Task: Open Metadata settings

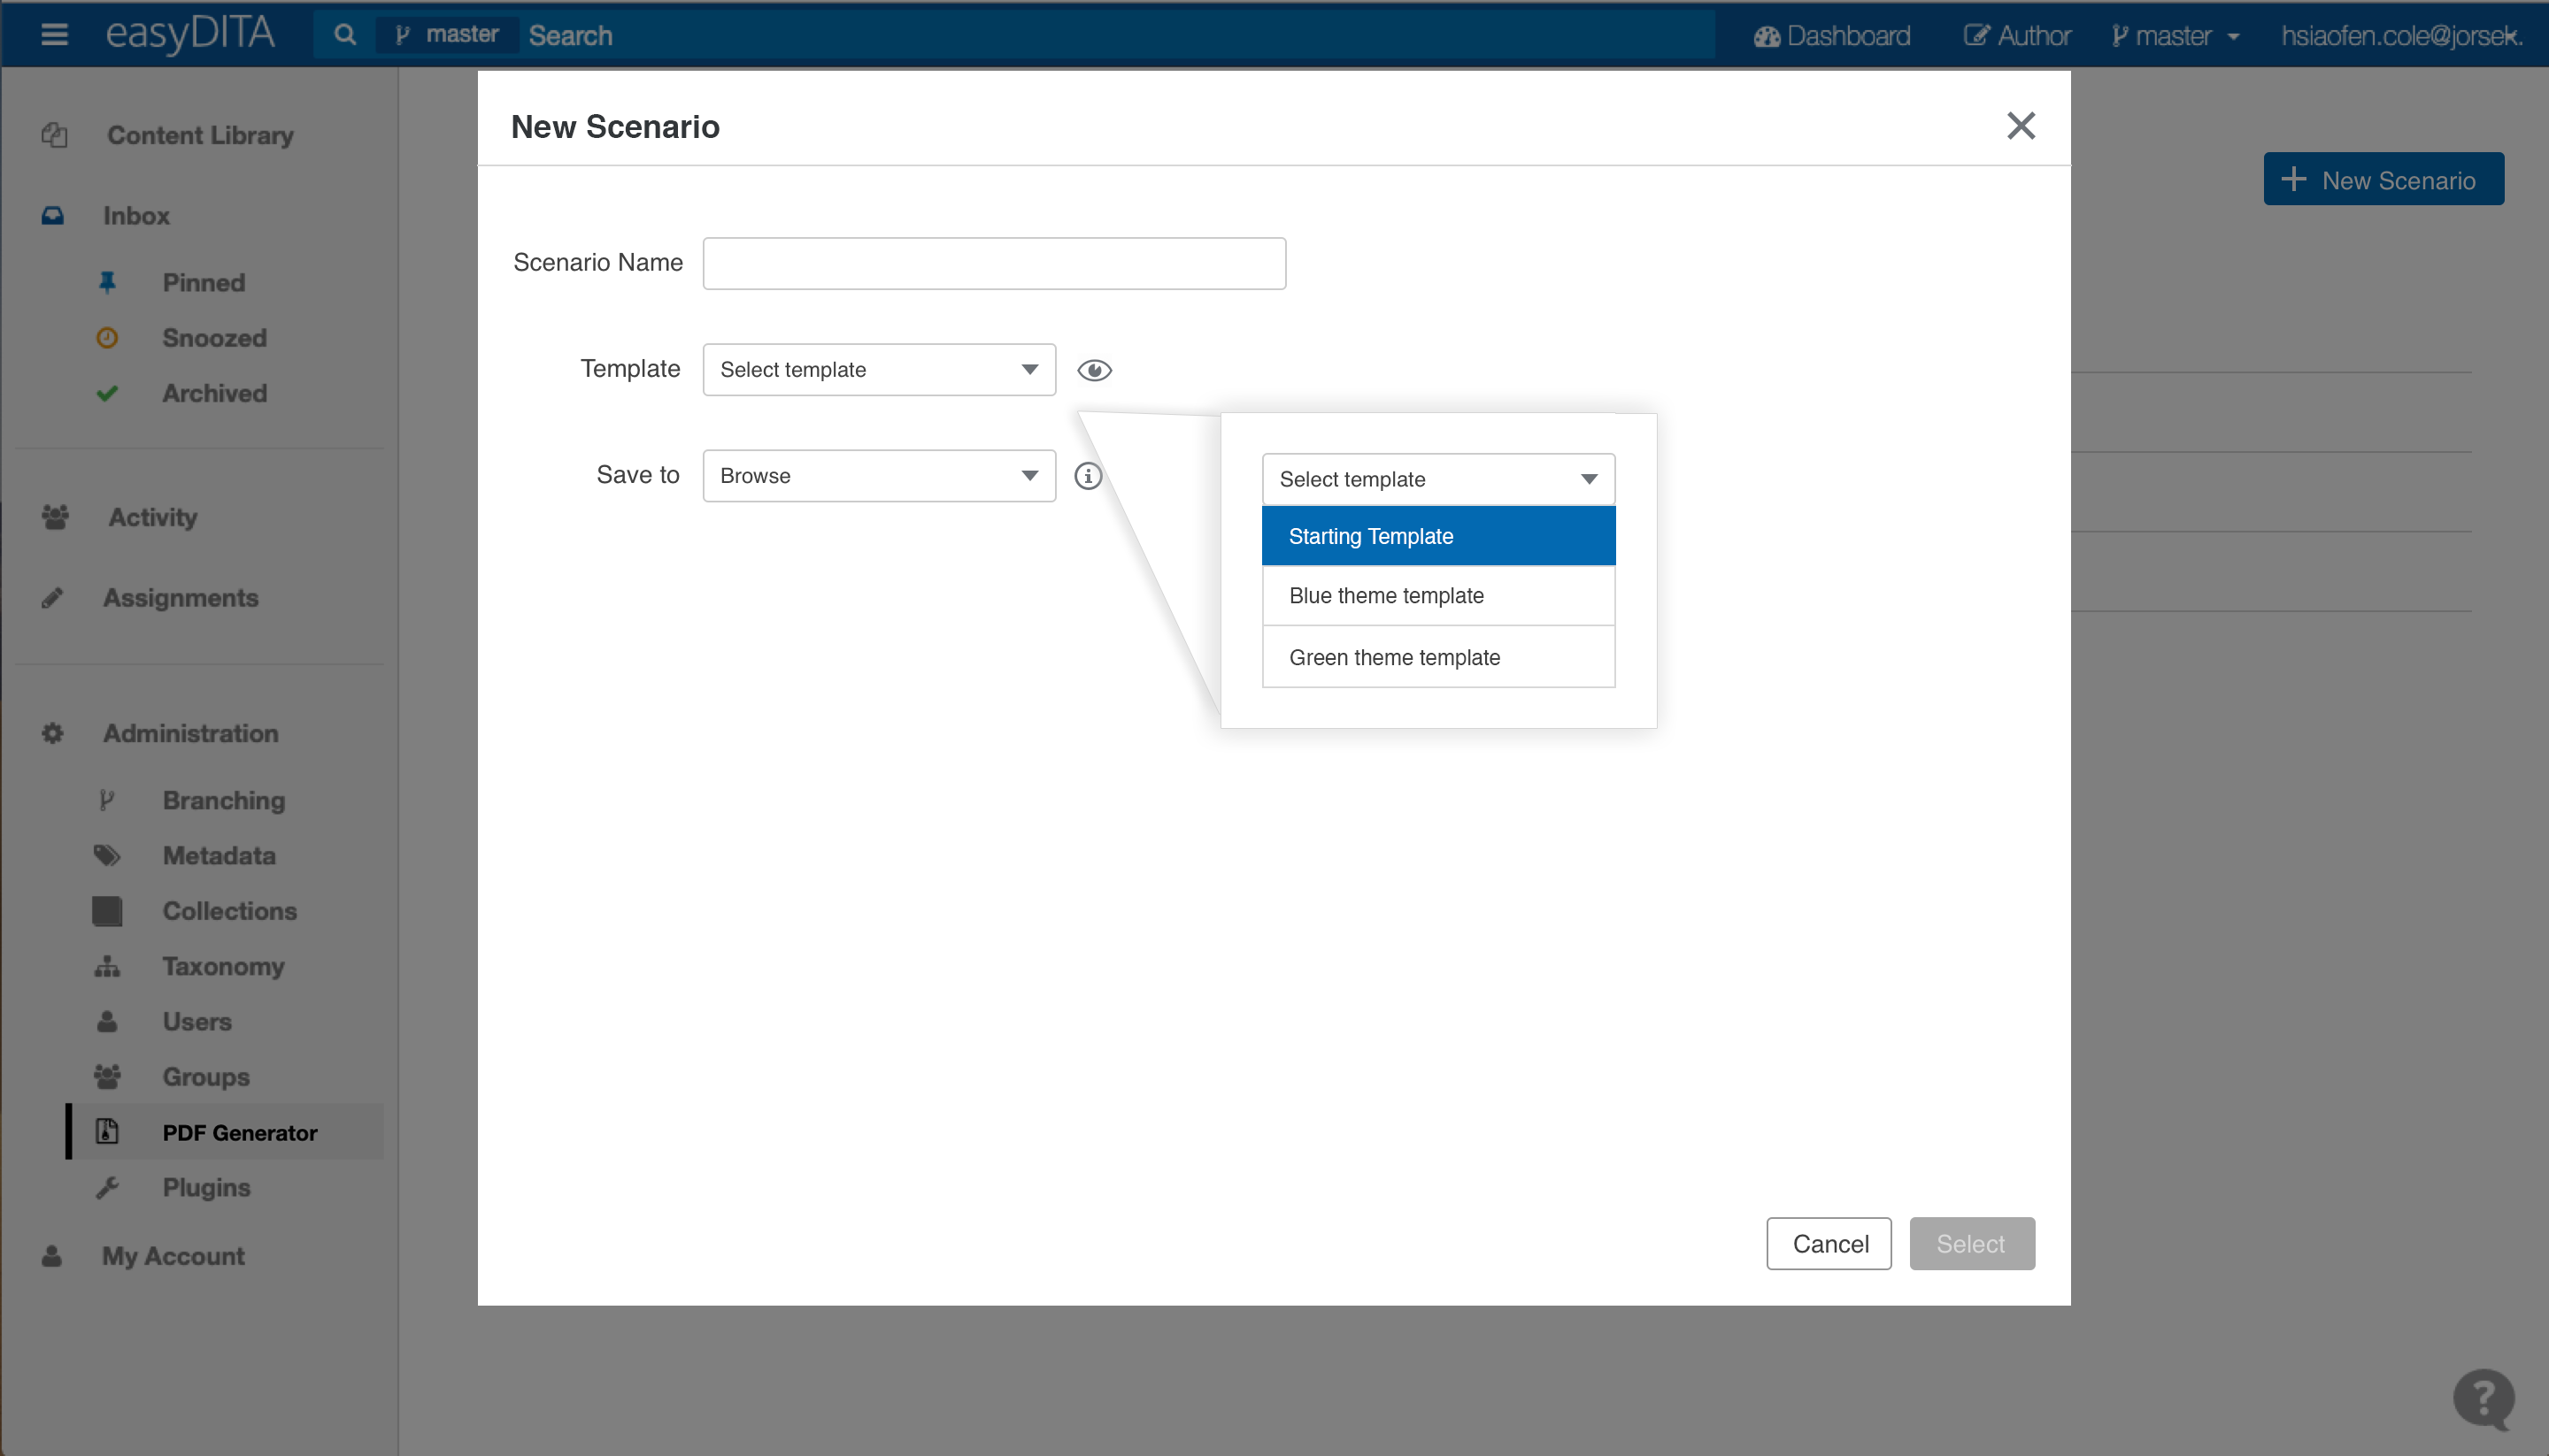Action: click(x=219, y=856)
